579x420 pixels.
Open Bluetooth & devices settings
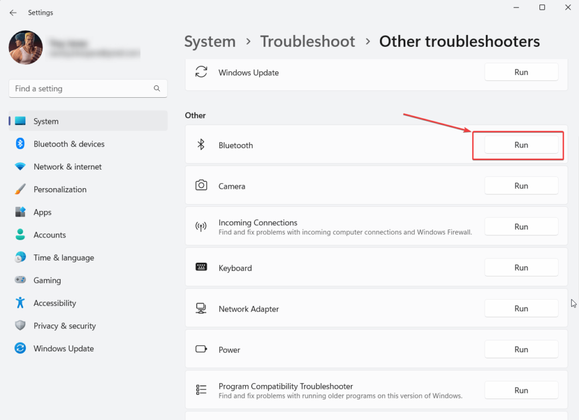tap(69, 144)
